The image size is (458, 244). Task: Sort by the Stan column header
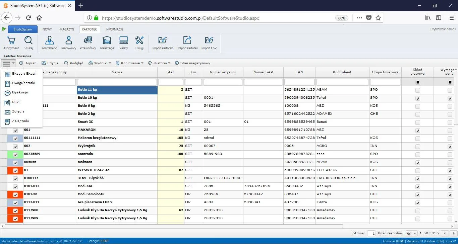171,72
